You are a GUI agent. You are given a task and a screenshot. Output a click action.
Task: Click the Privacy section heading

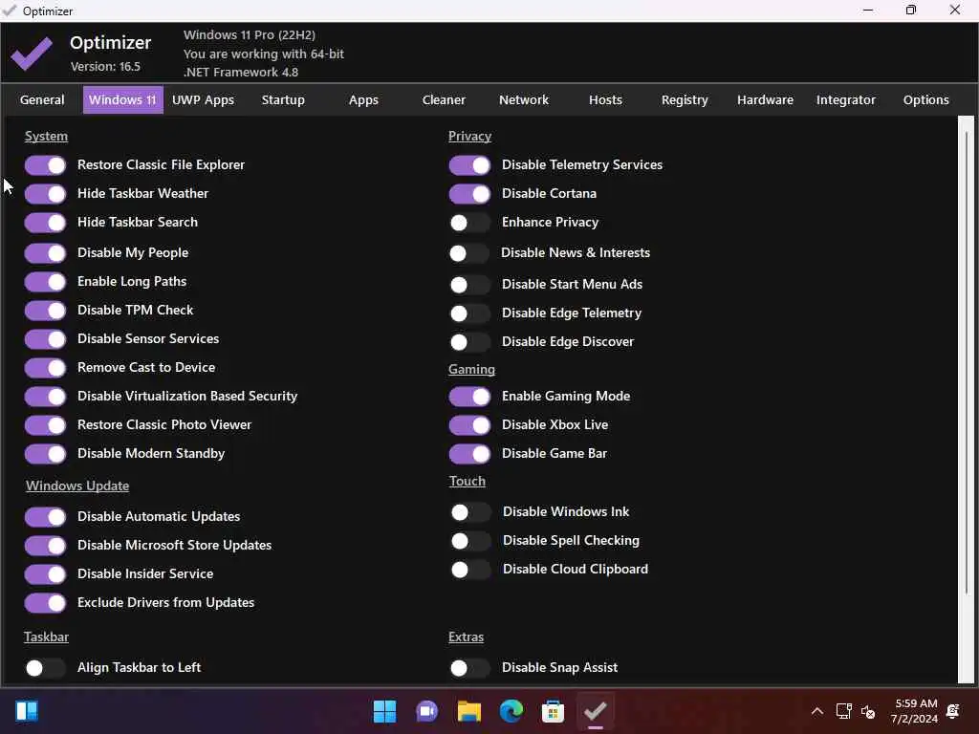[469, 136]
